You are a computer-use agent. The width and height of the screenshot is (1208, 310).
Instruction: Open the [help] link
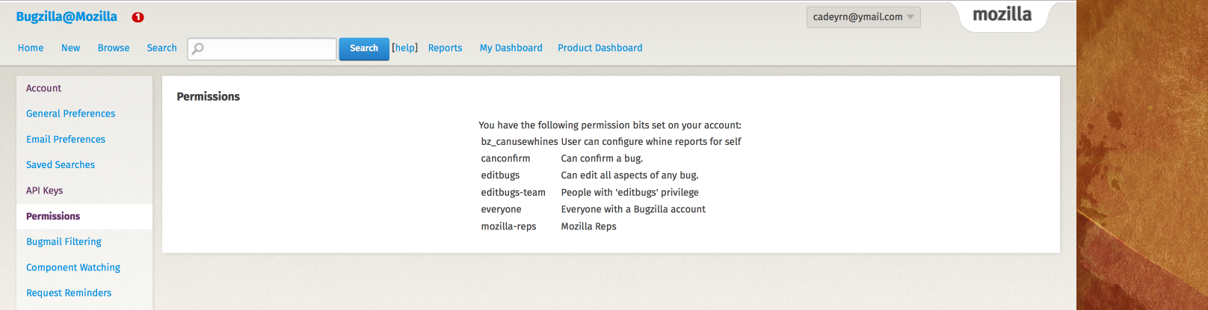click(404, 48)
